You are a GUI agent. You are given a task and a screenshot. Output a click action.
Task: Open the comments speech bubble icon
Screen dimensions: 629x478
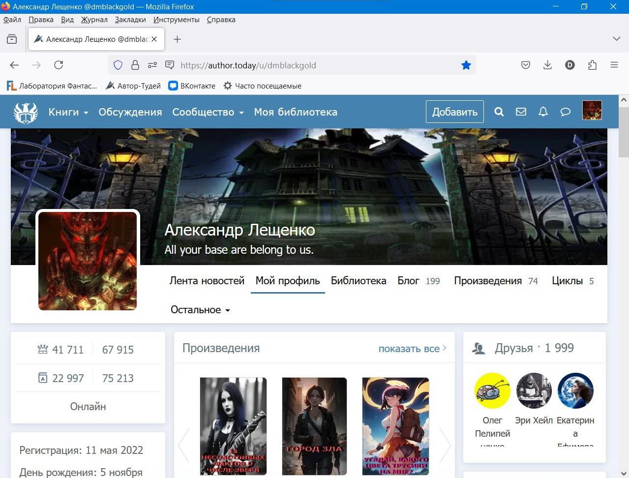coord(565,112)
